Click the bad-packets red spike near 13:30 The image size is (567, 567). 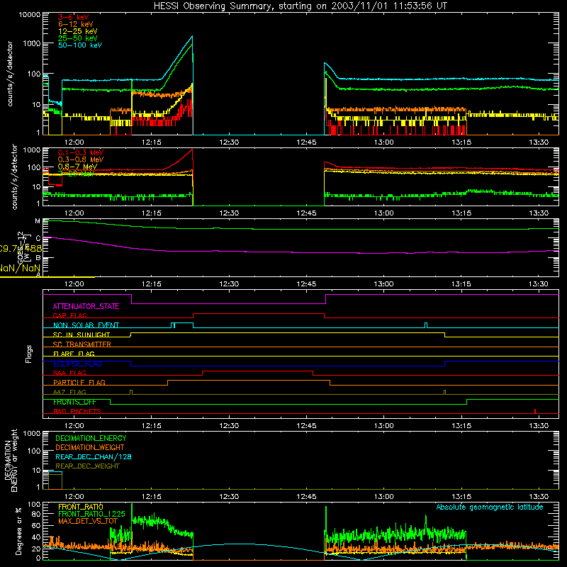point(535,411)
